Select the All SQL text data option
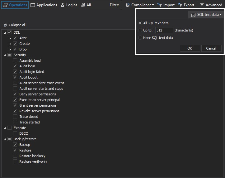225x178 pixels. coord(140,23)
